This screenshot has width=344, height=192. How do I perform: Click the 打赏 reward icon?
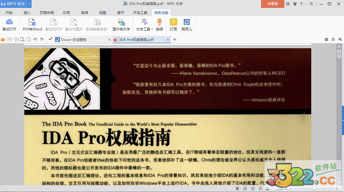coord(173,24)
